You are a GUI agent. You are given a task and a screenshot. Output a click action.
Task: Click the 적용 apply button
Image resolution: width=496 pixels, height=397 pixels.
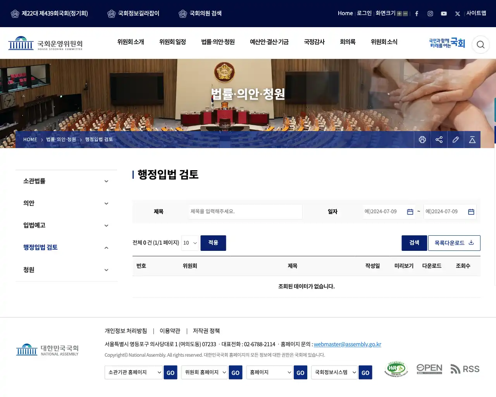[x=213, y=243]
